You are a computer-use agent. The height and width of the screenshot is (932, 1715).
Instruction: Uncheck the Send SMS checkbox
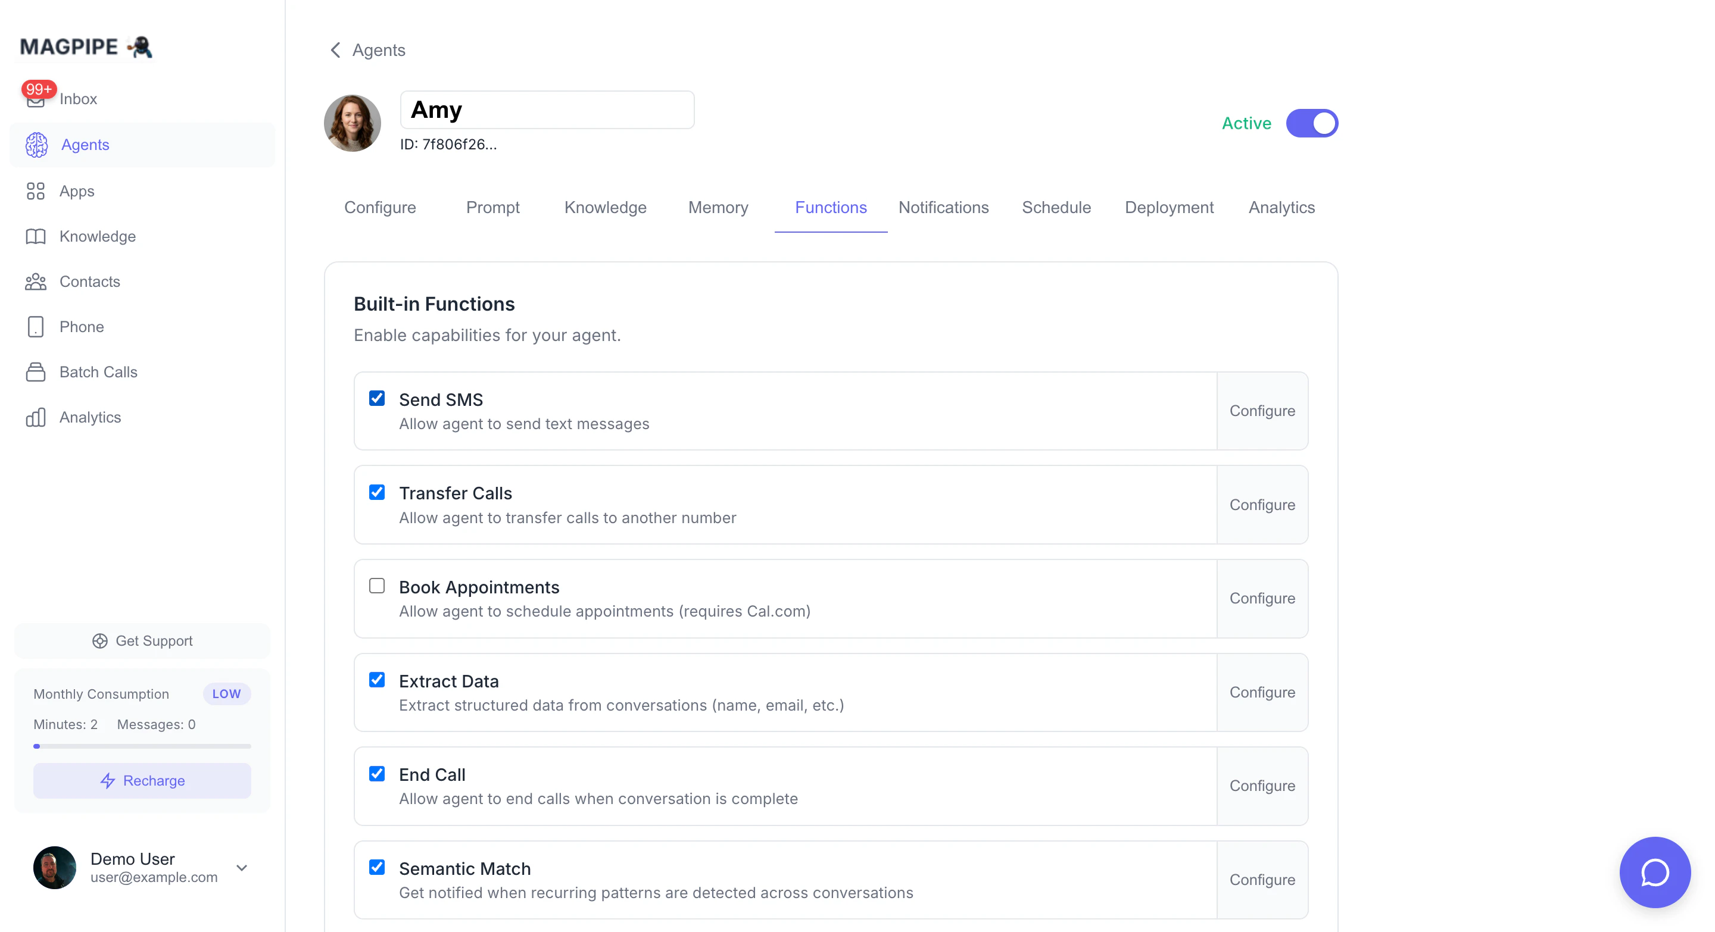click(x=377, y=399)
